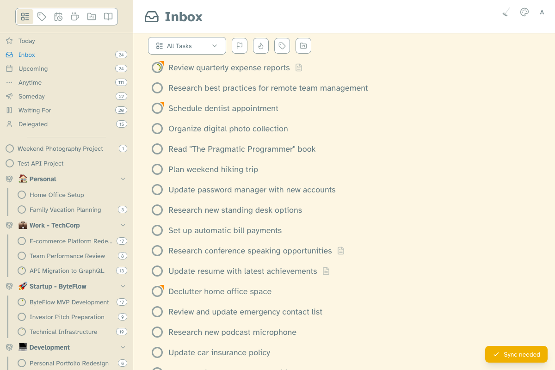This screenshot has height=370, width=555.
Task: Click the coffee cup icon in sidebar
Action: click(75, 17)
